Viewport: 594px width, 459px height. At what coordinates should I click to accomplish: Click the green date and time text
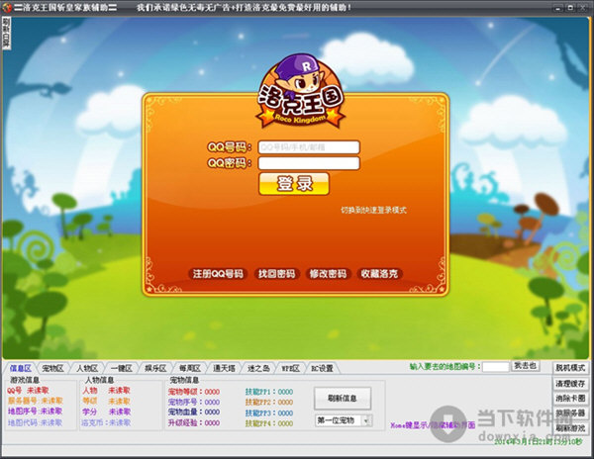point(538,441)
